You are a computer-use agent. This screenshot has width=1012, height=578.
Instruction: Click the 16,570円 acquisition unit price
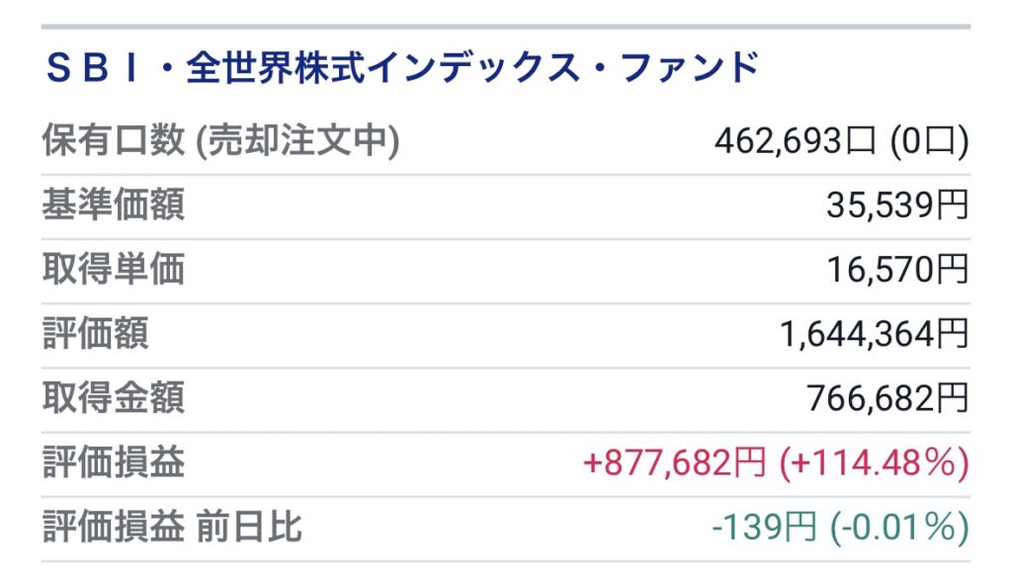coord(897,270)
